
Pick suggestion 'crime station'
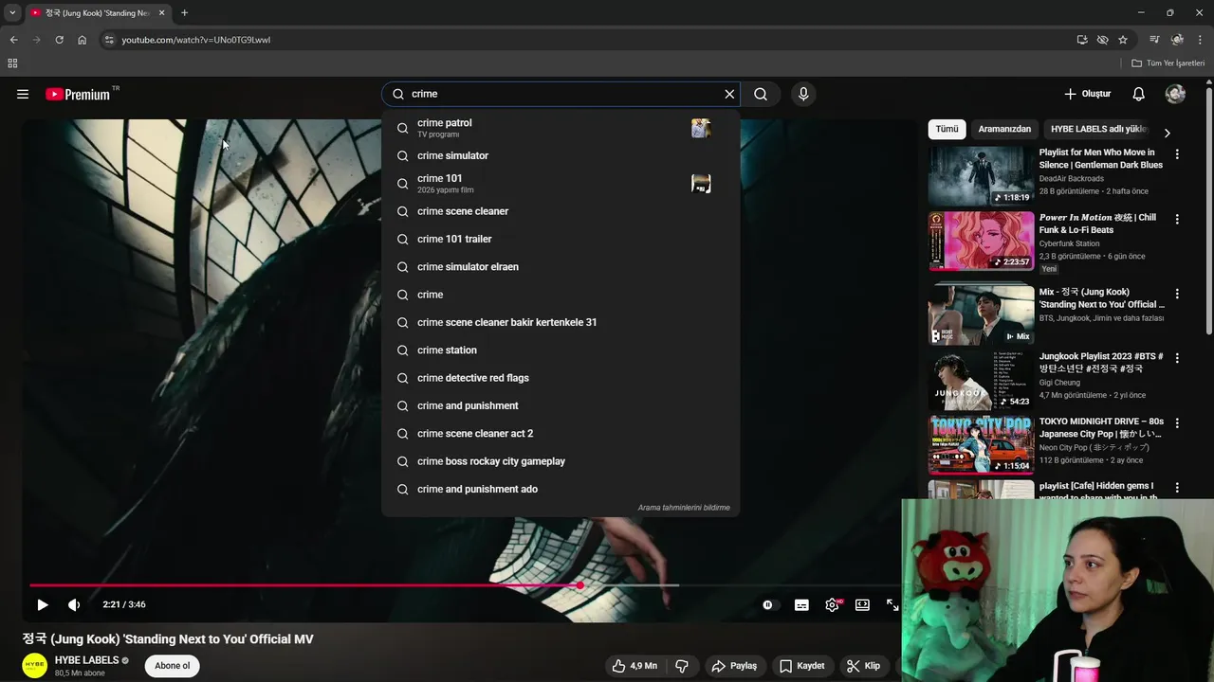561,350
